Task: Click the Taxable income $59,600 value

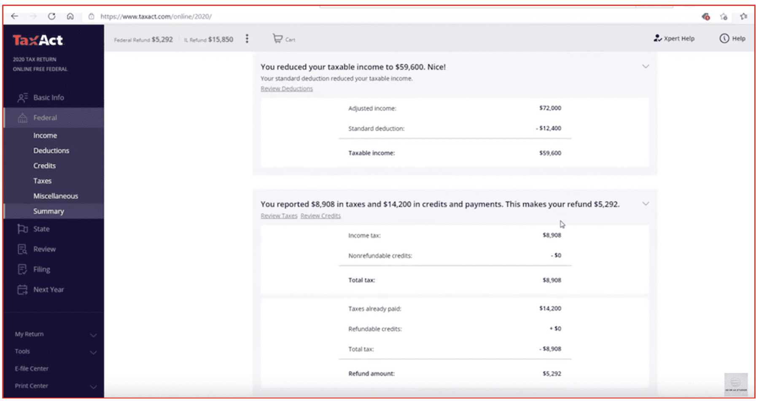Action: (550, 153)
